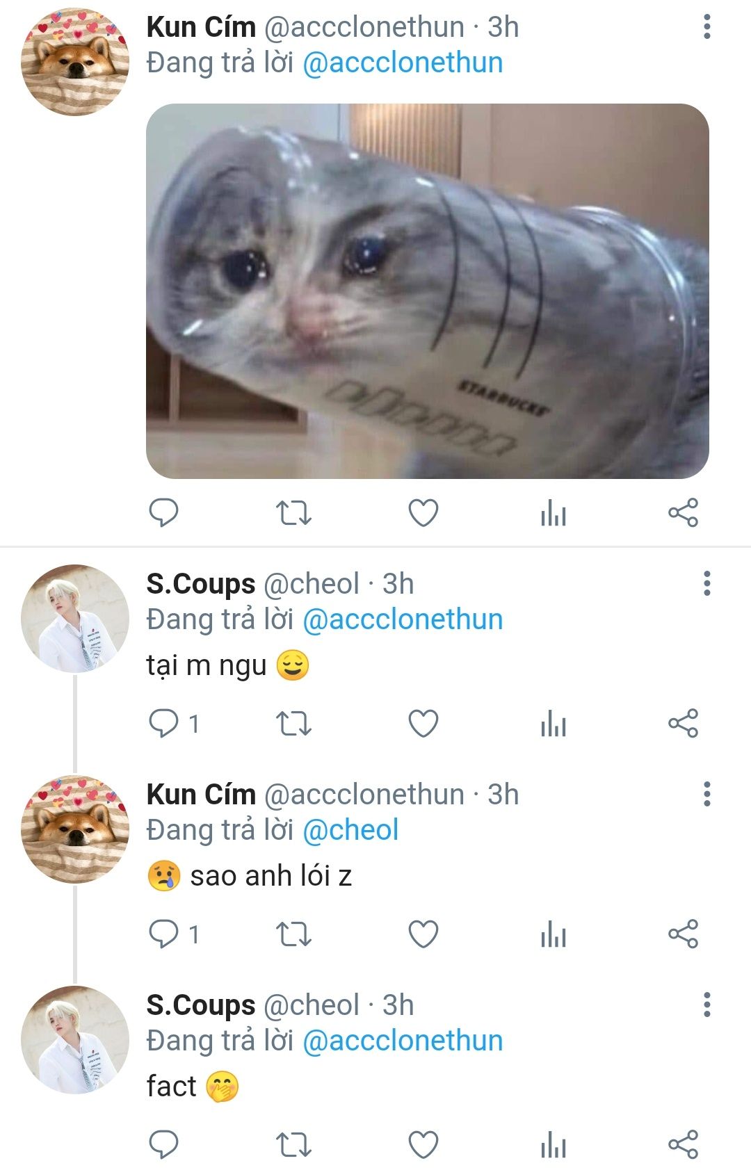This screenshot has height=1170, width=751.
Task: Share the "sao anh lói z" tweet
Action: point(683,934)
